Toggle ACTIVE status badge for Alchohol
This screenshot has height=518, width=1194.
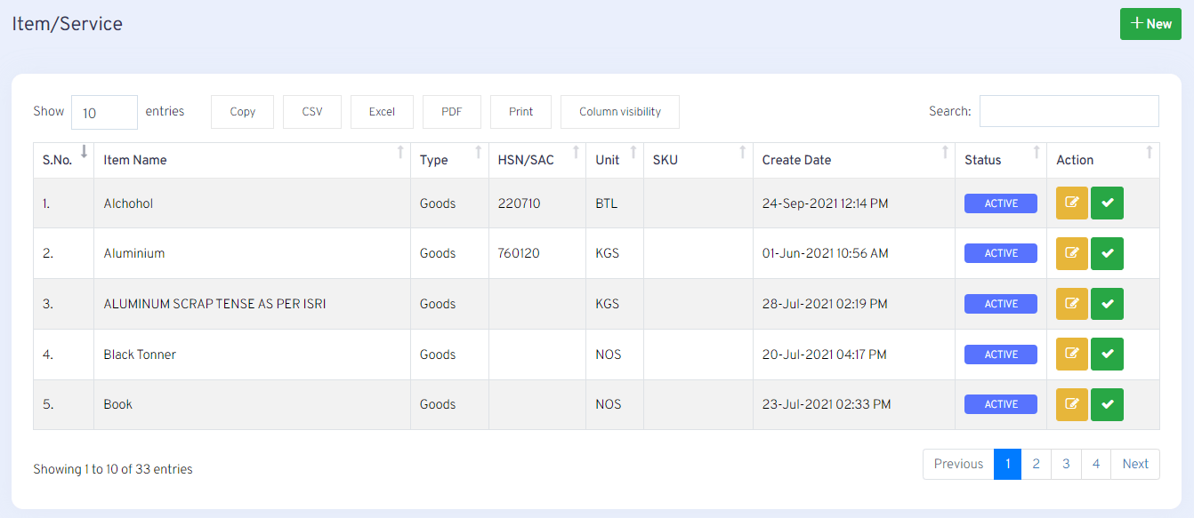pyautogui.click(x=1000, y=203)
